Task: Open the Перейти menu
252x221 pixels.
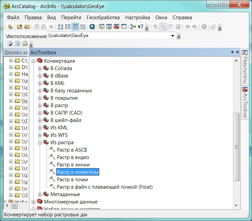Action: [71, 18]
